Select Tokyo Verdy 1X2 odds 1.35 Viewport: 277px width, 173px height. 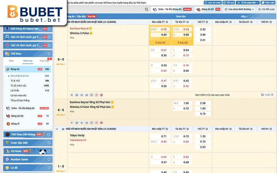click(203, 136)
